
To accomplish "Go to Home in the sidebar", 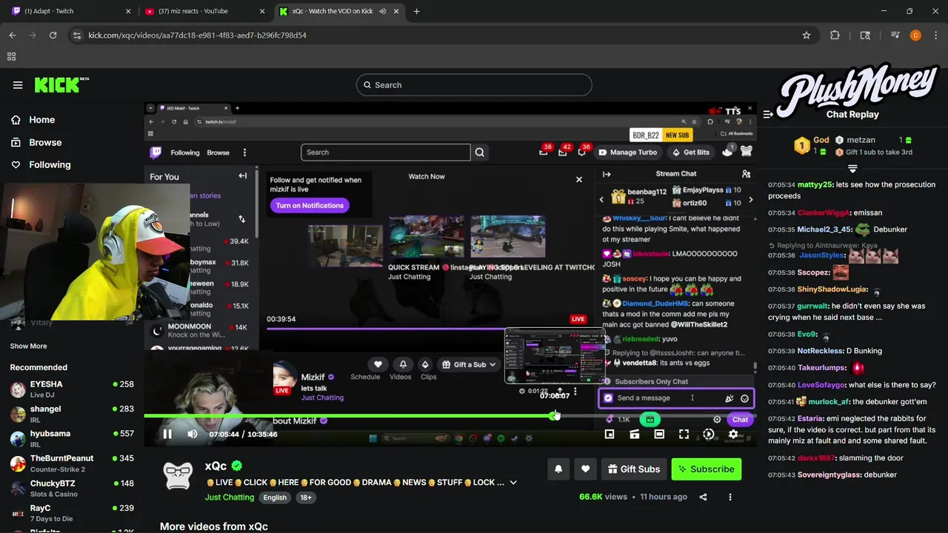I will pyautogui.click(x=41, y=120).
